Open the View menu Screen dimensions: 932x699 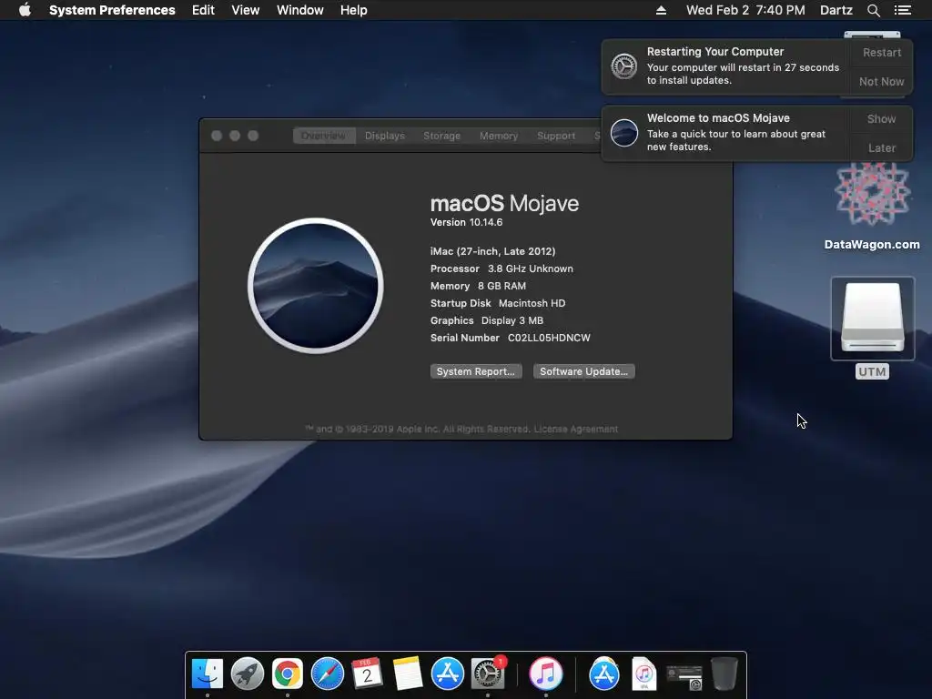tap(246, 10)
